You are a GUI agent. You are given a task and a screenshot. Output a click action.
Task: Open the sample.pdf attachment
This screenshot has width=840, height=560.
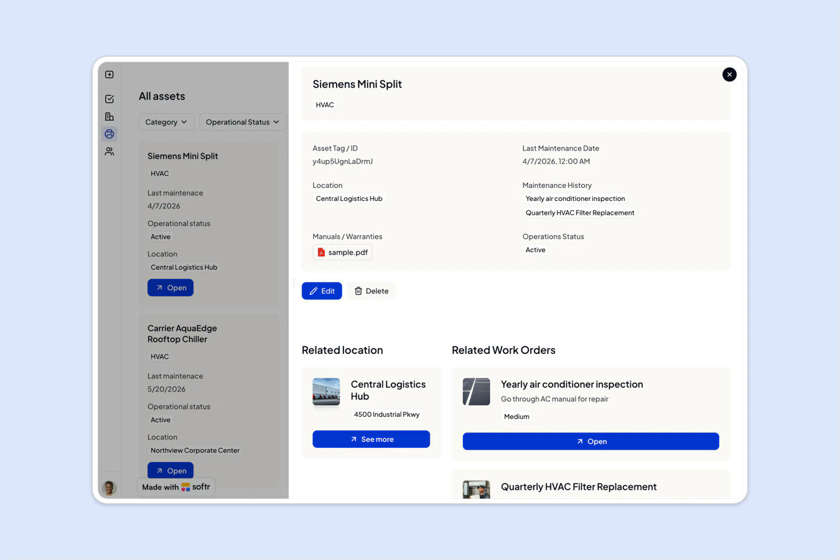pos(342,252)
